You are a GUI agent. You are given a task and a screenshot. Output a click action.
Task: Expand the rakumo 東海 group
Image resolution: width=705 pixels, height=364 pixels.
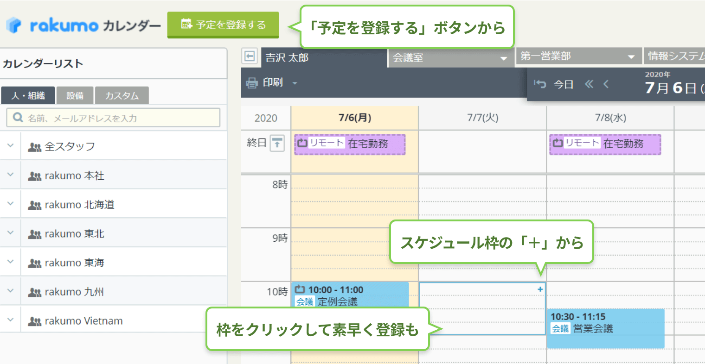click(x=10, y=262)
